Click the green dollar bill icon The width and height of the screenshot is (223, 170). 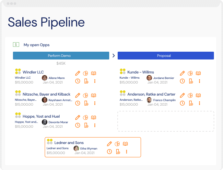coord(16,45)
